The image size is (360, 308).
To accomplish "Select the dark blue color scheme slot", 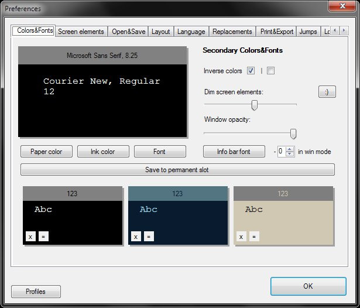I will tap(178, 215).
